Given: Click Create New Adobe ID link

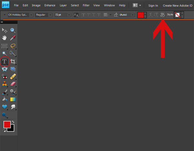Looking at the screenshot, I should [178, 6].
